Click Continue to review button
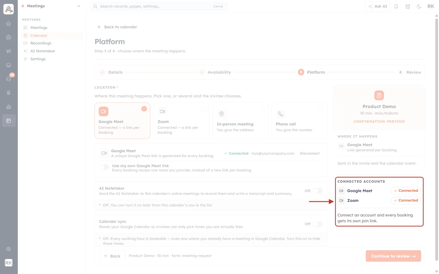Viewport: 439px width, 274px height. tap(393, 256)
